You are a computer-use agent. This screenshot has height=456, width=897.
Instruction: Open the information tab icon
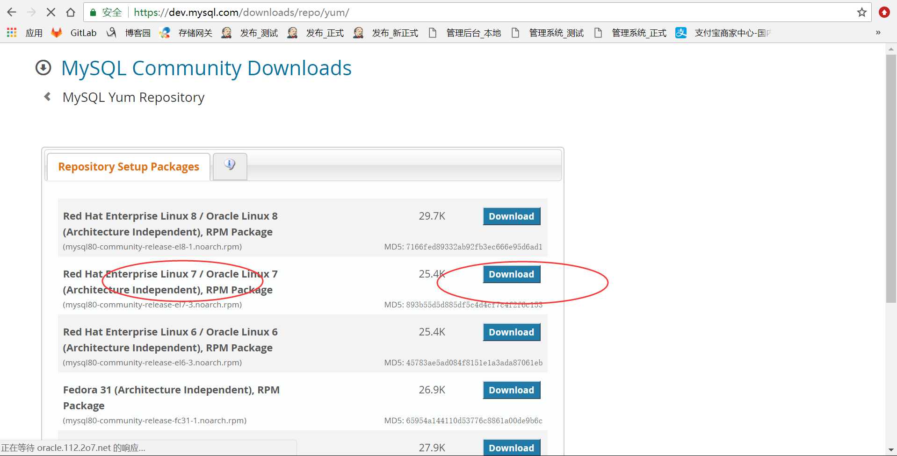point(230,165)
